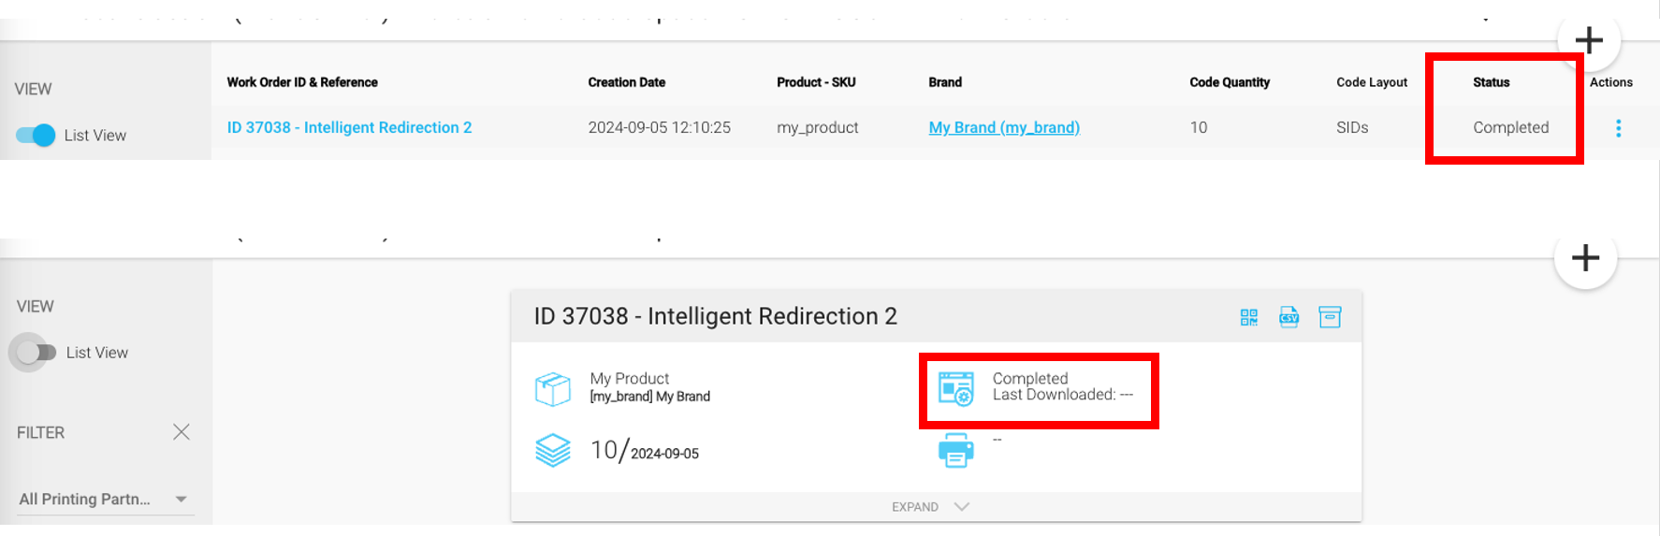The width and height of the screenshot is (1660, 536).
Task: Open the All Printing Partners dropdown
Action: click(x=103, y=499)
